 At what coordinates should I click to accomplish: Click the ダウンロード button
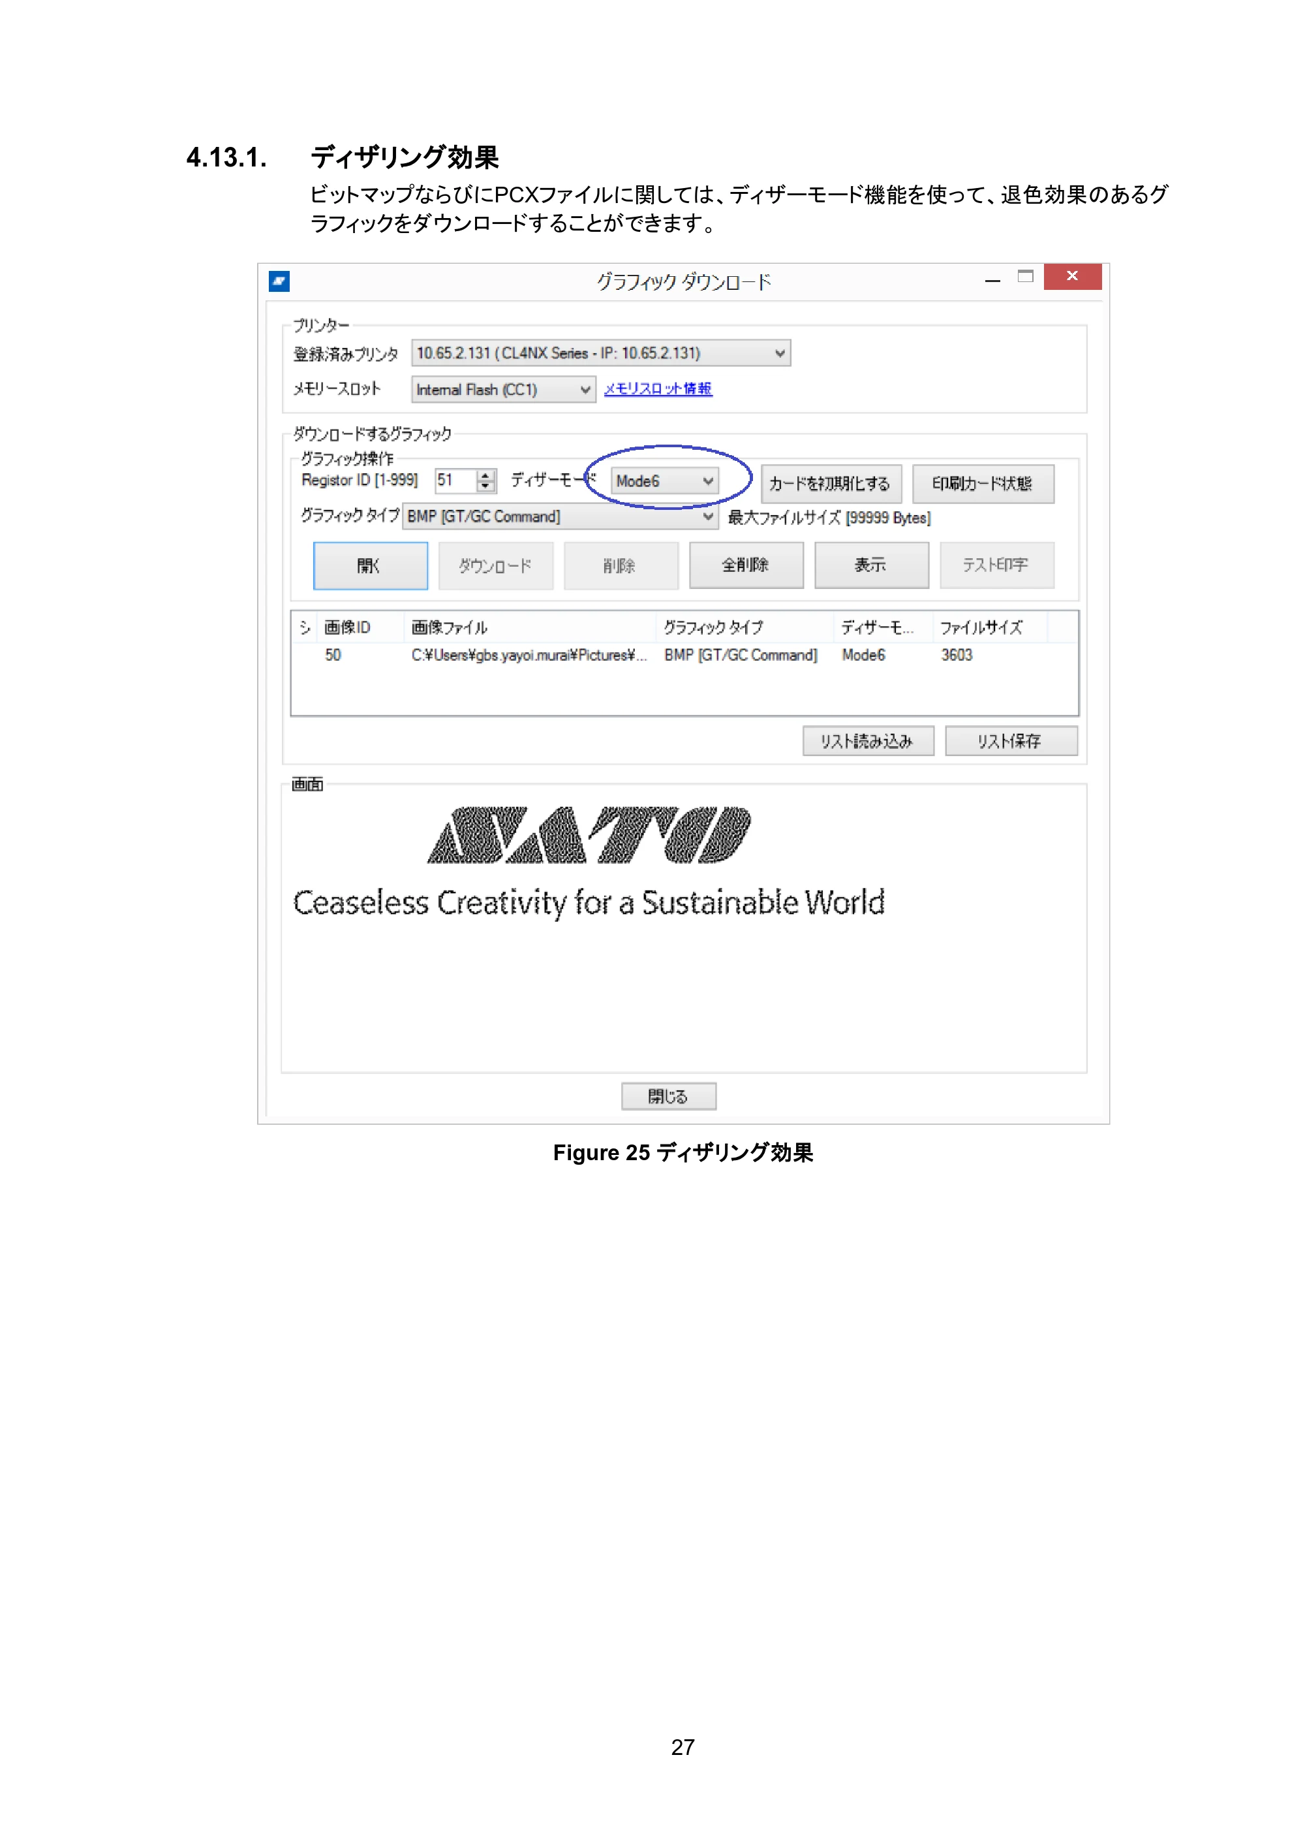tap(495, 565)
